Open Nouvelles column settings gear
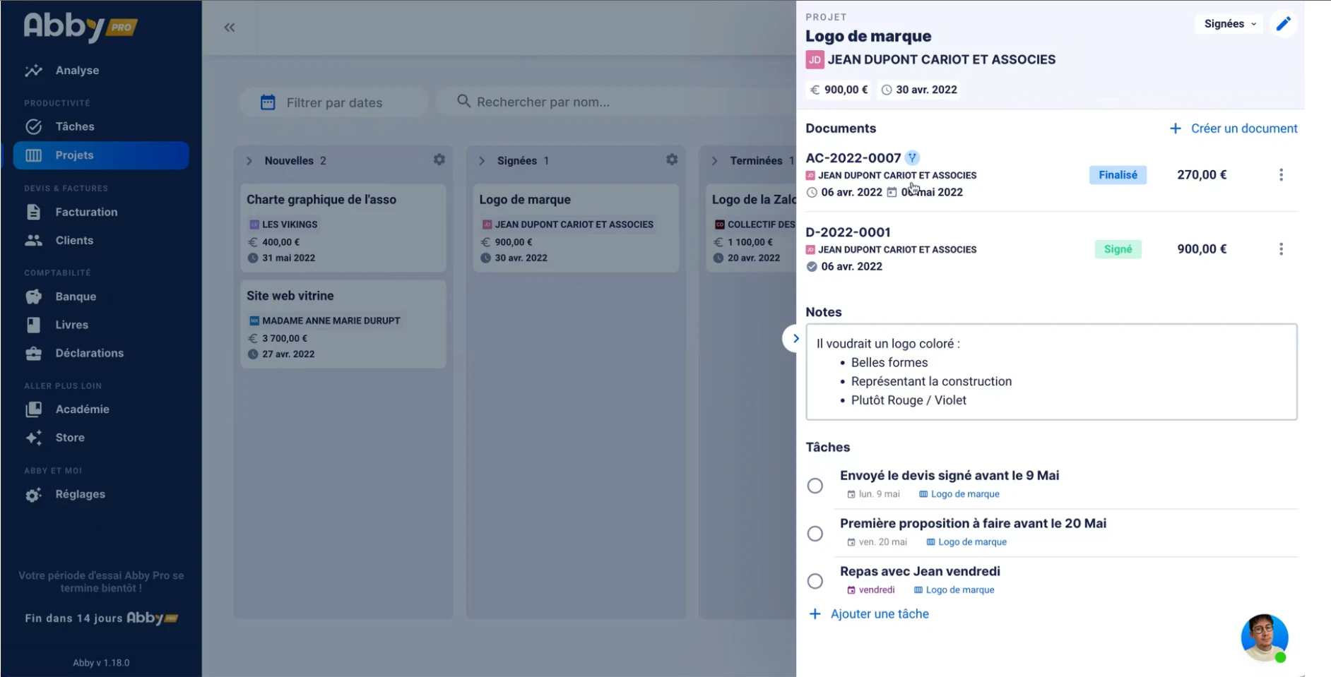The image size is (1331, 677). (x=439, y=160)
